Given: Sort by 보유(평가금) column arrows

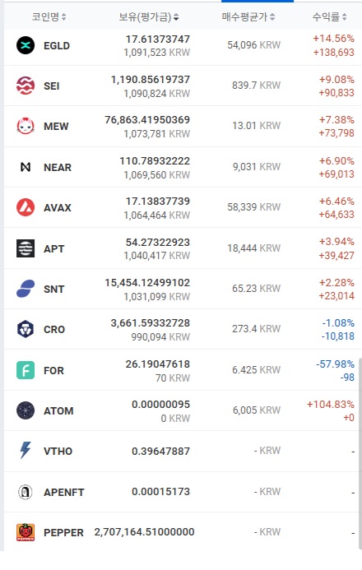Looking at the screenshot, I should pos(176,16).
